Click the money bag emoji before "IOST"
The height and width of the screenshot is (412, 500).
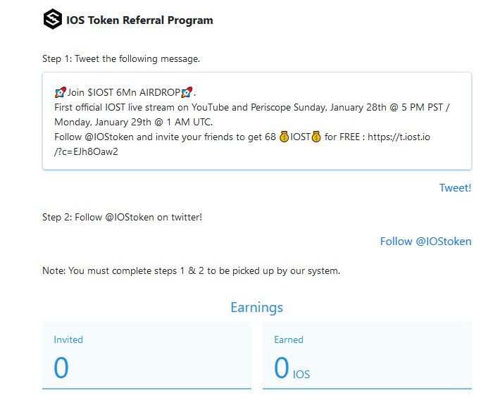(x=284, y=137)
